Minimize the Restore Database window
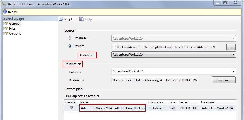 [x=218, y=3]
